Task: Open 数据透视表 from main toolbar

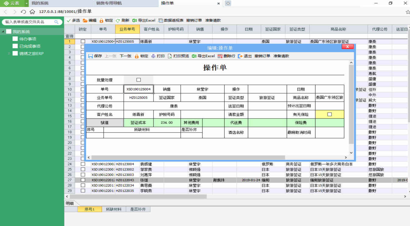Action: click(x=171, y=20)
